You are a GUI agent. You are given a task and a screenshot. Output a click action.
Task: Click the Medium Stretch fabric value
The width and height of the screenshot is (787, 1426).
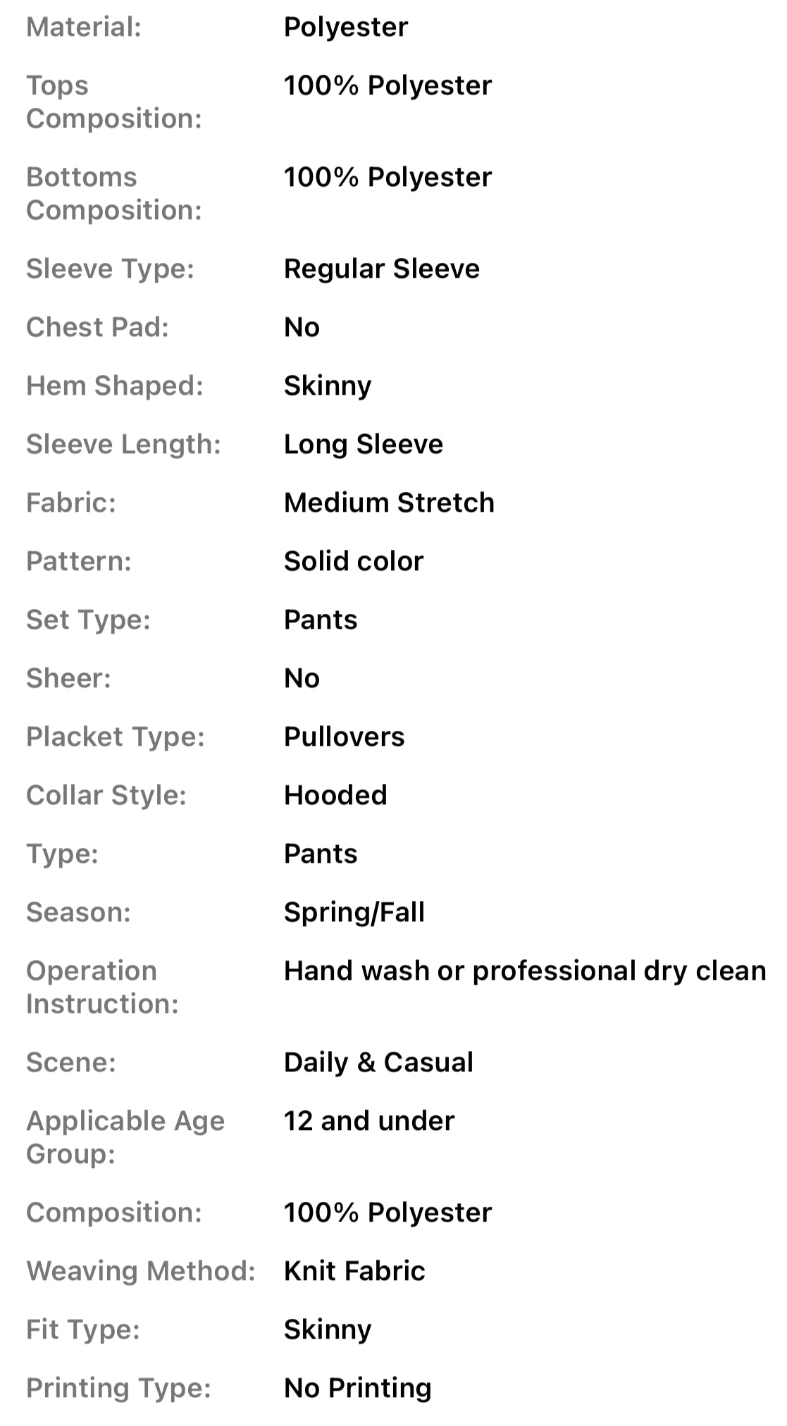click(x=389, y=503)
